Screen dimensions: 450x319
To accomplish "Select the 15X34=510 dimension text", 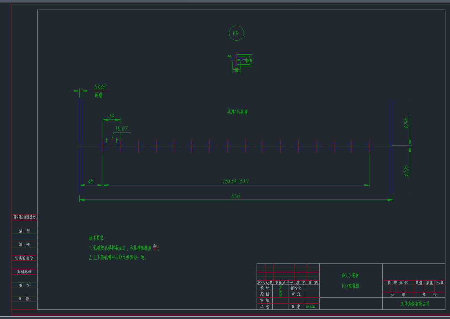I will click(235, 181).
